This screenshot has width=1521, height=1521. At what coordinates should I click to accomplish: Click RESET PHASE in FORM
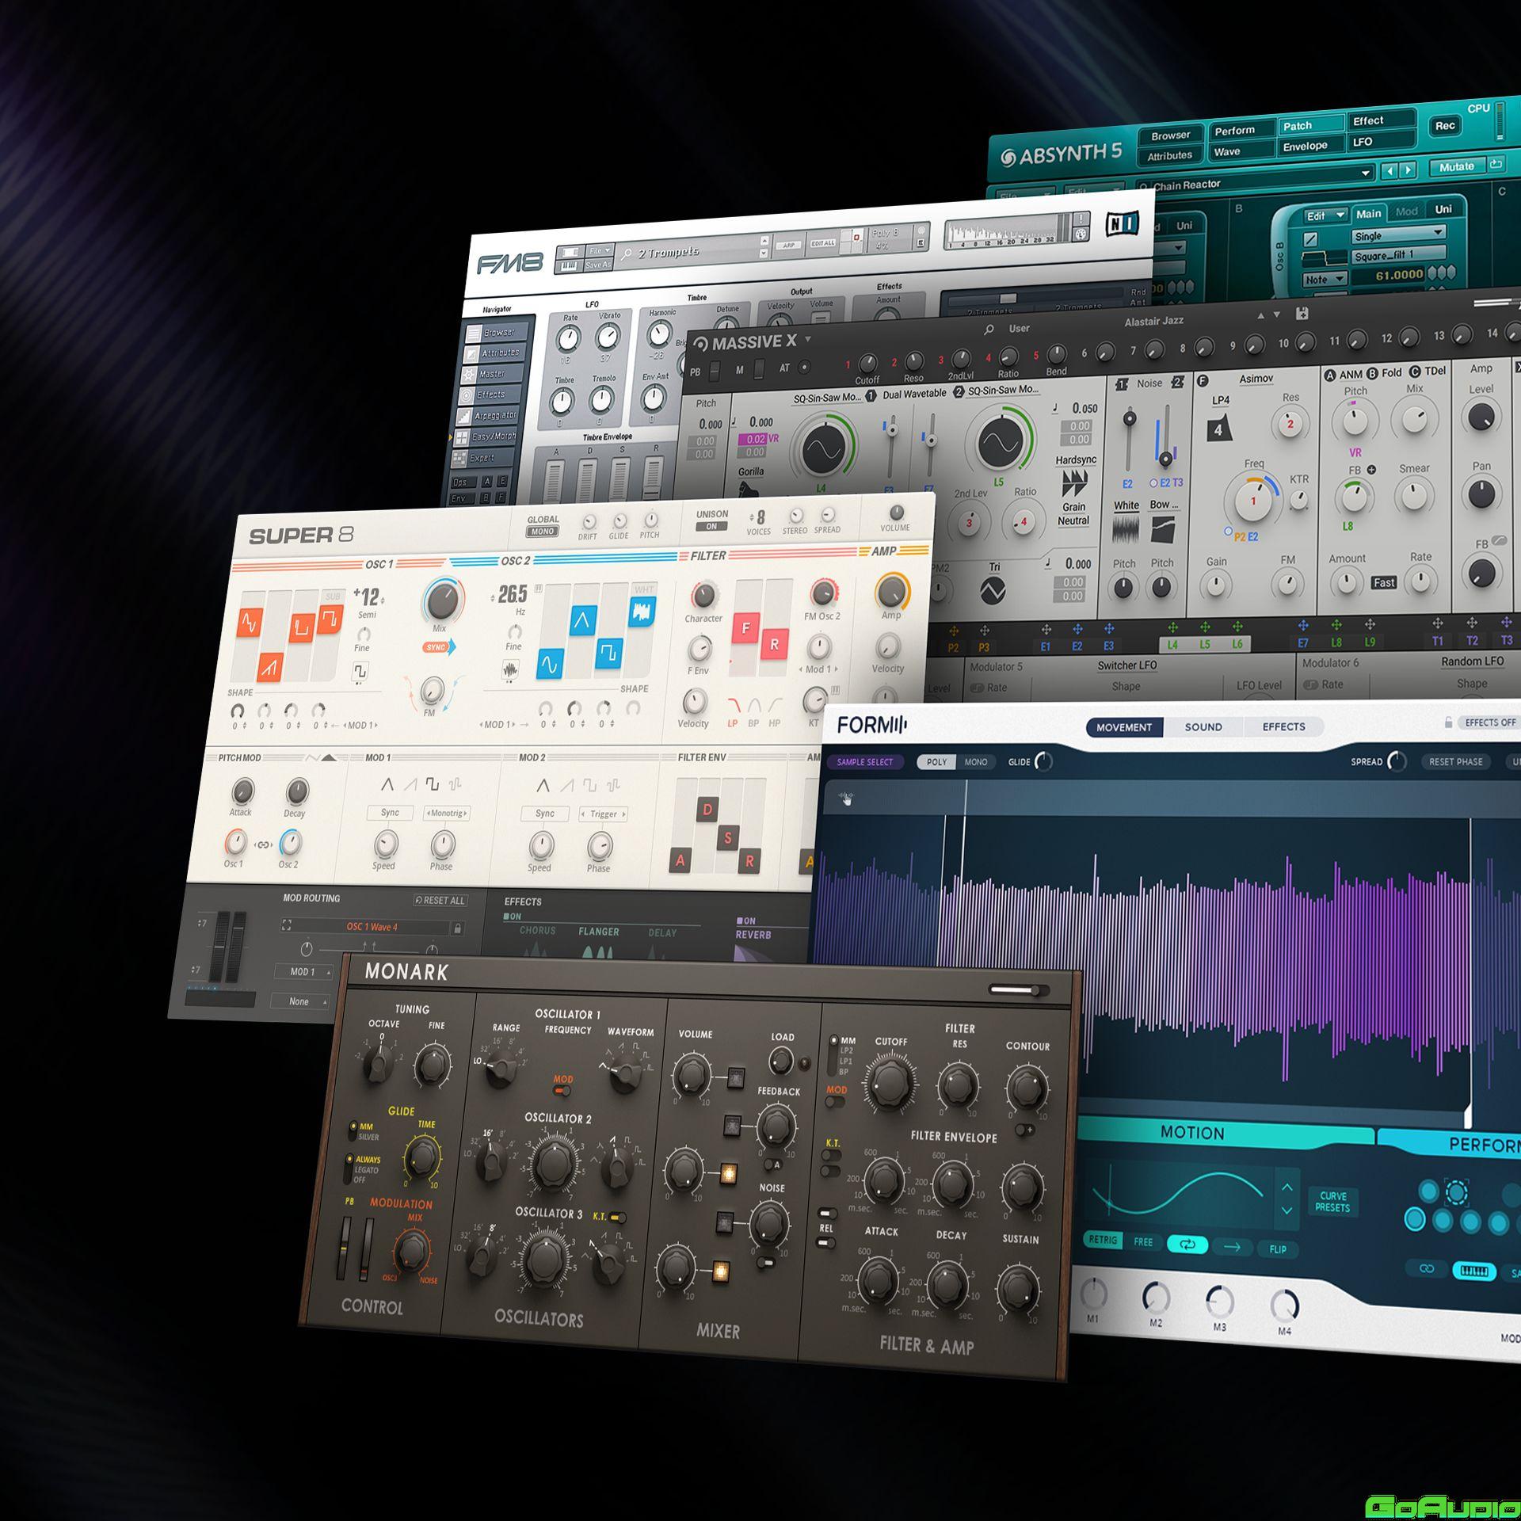pos(1455,762)
